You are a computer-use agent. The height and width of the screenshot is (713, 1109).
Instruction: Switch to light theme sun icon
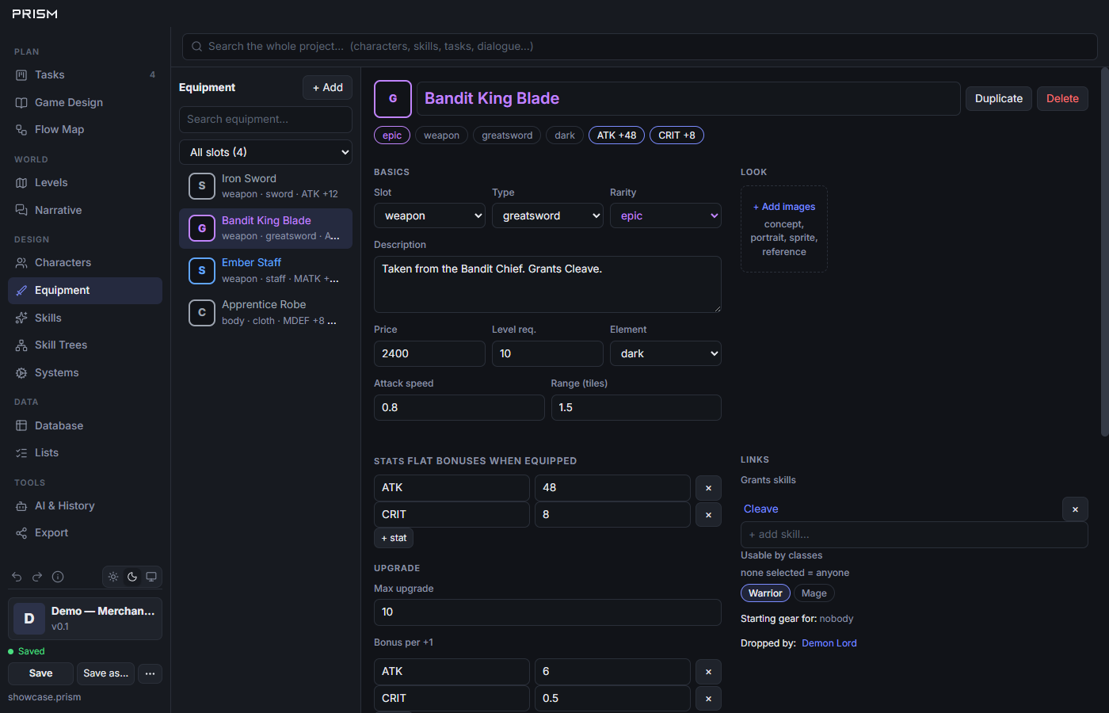click(113, 577)
